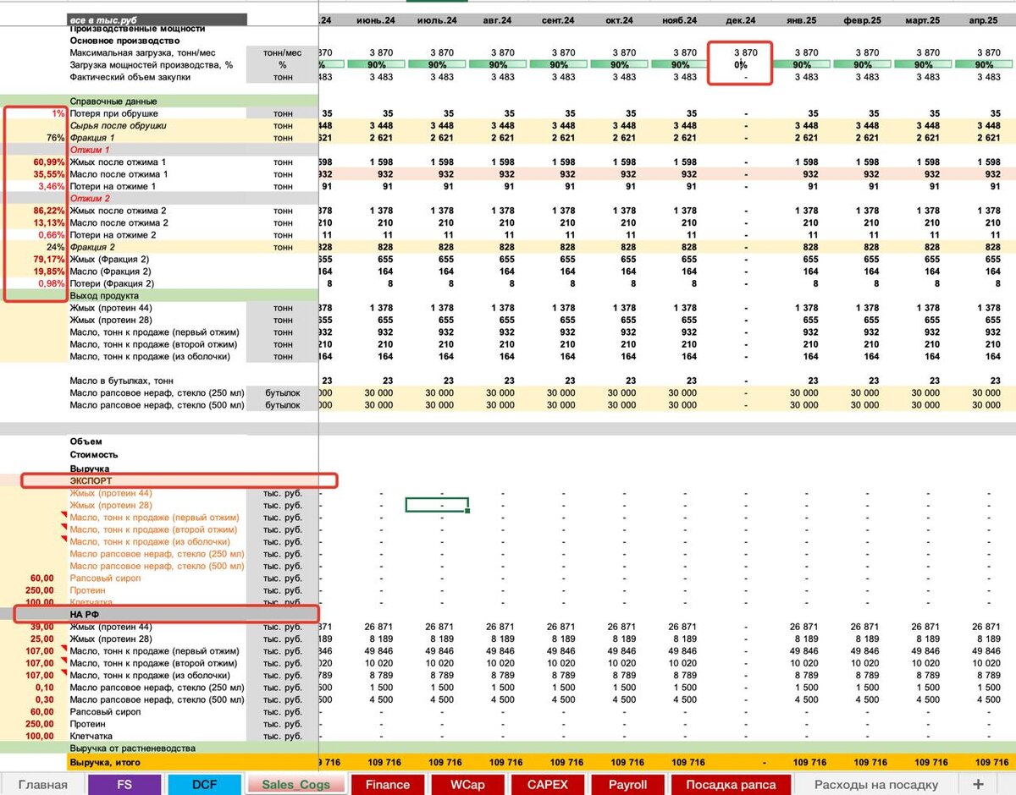Click the 0% load cell under дек.24
This screenshot has width=1016, height=795.
click(742, 64)
